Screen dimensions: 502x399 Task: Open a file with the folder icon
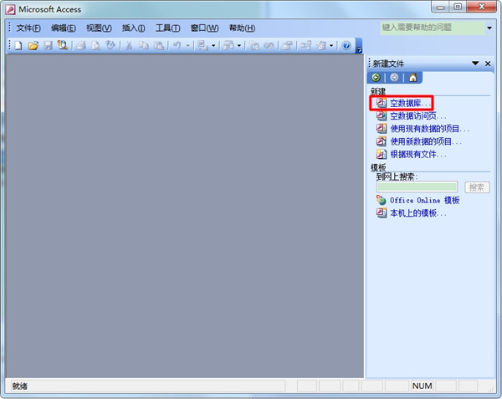[x=33, y=46]
